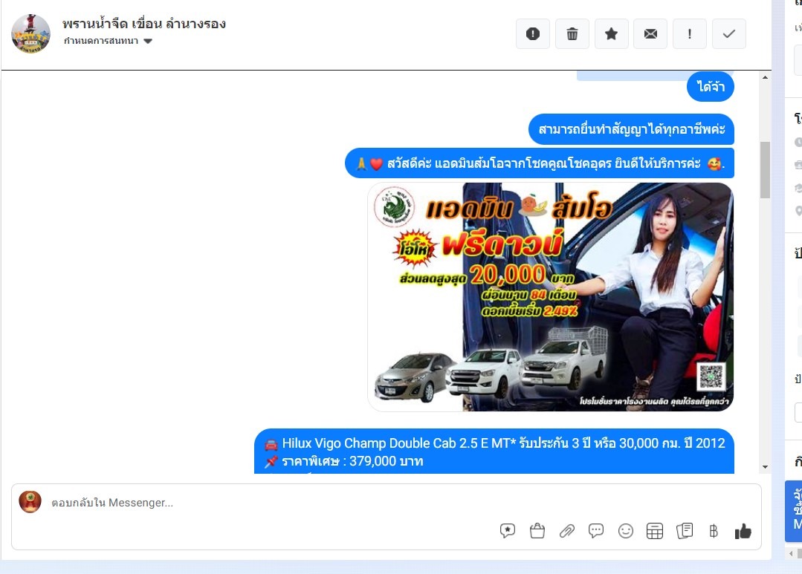Click the สวัสดีค่ะ แอดมินส้มโอ greeting message
The image size is (802, 574).
coord(540,163)
